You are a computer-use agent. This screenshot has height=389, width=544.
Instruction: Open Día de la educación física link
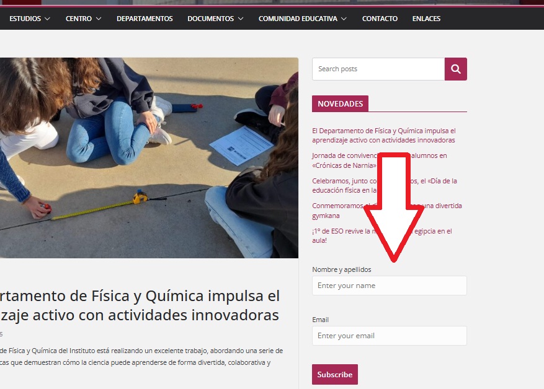pyautogui.click(x=385, y=185)
